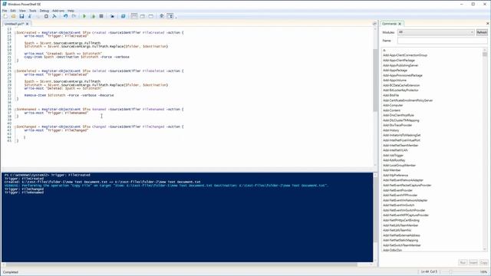This screenshot has width=491, height=276.
Task: Open the Edit menu
Action: point(13,11)
